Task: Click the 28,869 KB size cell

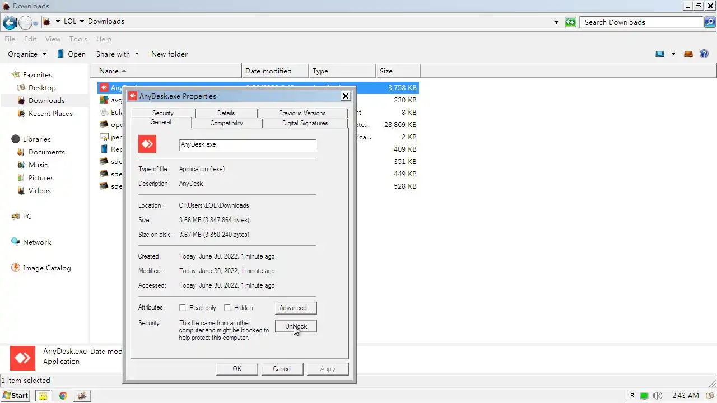Action: point(400,124)
